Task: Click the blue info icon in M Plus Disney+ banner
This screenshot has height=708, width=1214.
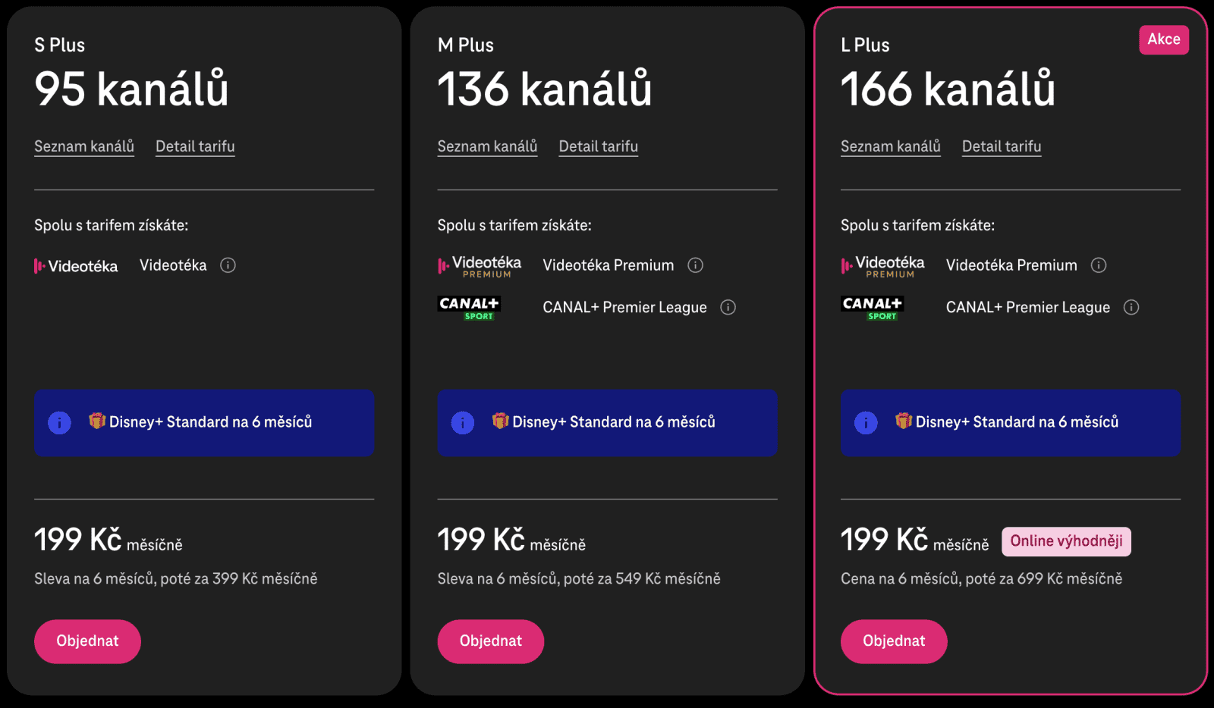Action: pyautogui.click(x=462, y=422)
